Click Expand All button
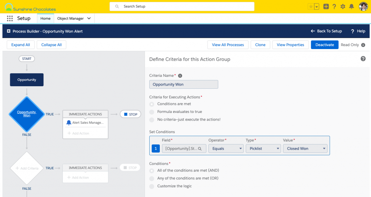371x197 pixels. pos(21,45)
